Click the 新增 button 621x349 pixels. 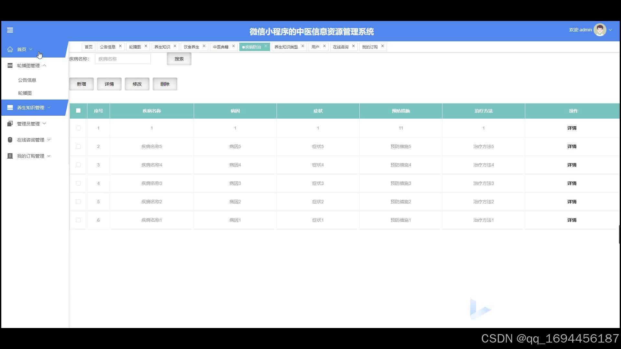(x=82, y=84)
